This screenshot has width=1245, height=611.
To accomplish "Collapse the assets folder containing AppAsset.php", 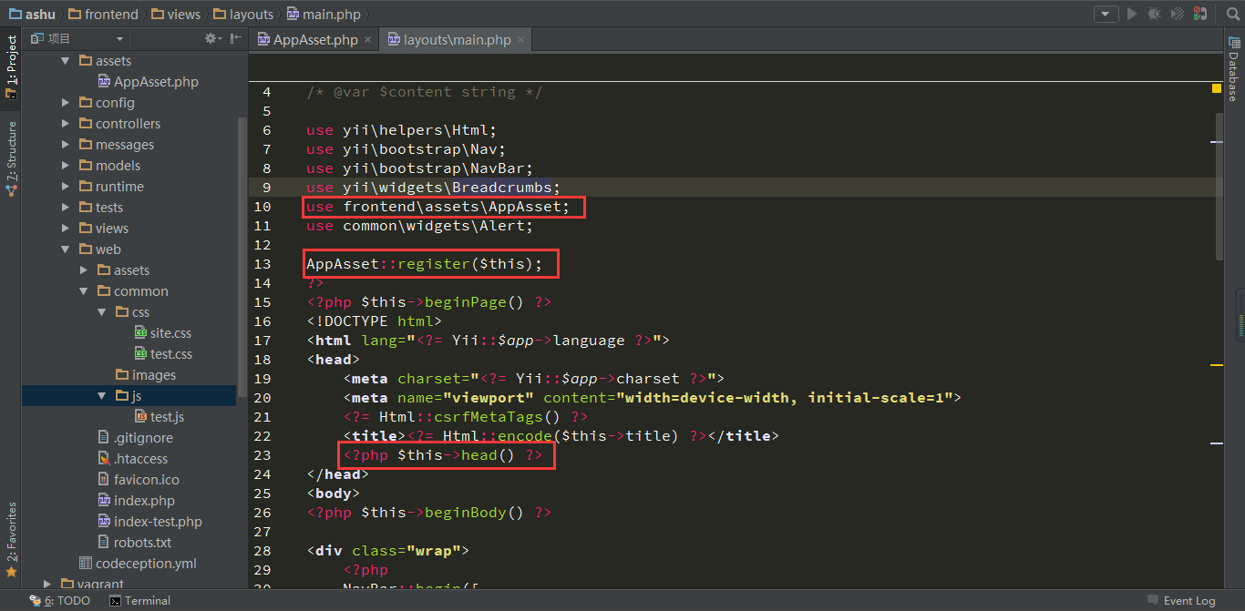I will point(66,61).
